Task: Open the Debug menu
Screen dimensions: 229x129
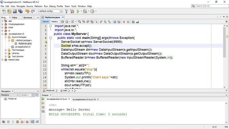Action: (52, 6)
